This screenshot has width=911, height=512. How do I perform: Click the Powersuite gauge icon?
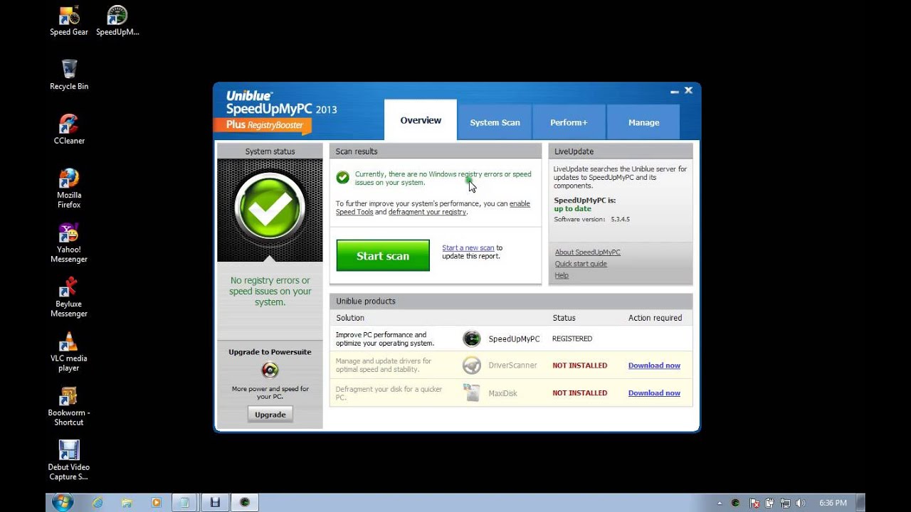tap(270, 370)
